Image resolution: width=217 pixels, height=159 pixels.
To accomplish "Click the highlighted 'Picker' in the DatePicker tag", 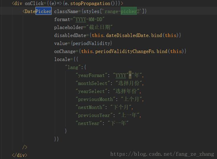I will click(x=44, y=11).
